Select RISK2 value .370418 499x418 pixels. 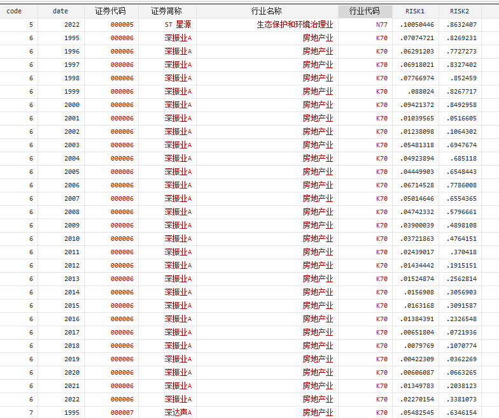pyautogui.click(x=465, y=252)
